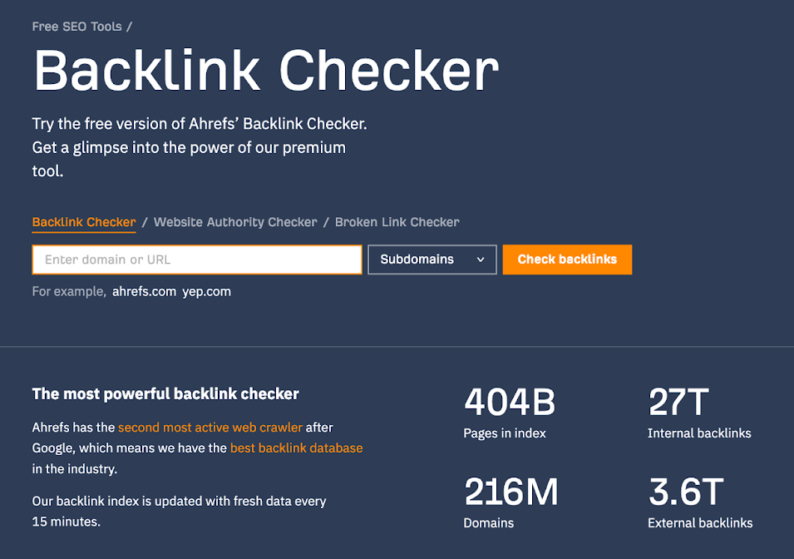
Task: Open the Subdomains dropdown
Action: click(432, 260)
